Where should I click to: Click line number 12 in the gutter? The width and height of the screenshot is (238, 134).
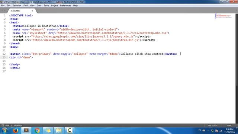pos(4,54)
